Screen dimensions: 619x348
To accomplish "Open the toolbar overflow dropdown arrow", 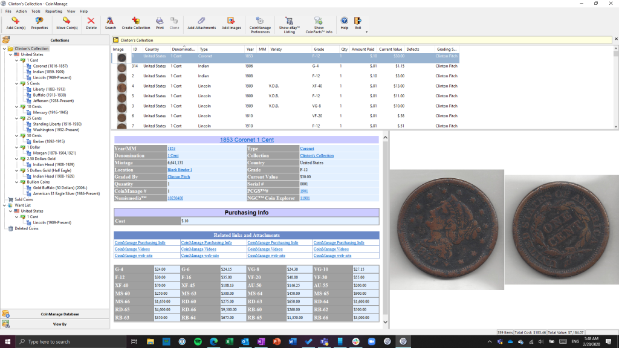I will (366, 32).
